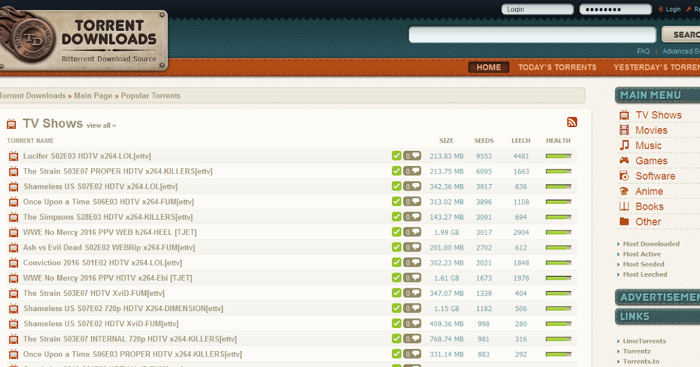Open The Strain S03E07 PROPER HDTV torrent
Screen dimensions: 700x367
(x=118, y=171)
